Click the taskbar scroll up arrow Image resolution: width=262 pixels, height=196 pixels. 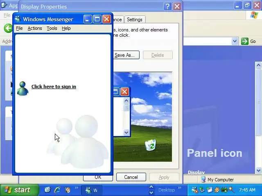[x=151, y=187]
